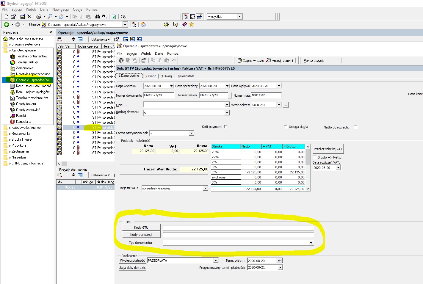This screenshot has height=284, width=423.
Task: Open the Typ dokumentu dropdown
Action: click(x=311, y=243)
